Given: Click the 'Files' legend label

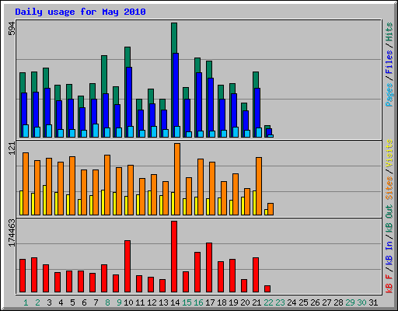Looking at the screenshot, I should click(389, 62).
